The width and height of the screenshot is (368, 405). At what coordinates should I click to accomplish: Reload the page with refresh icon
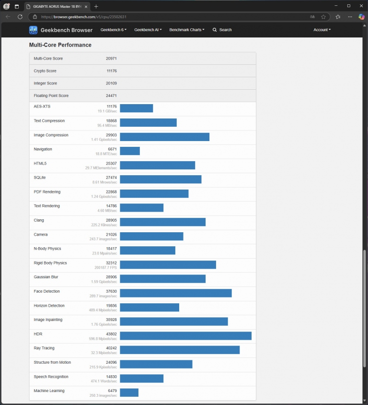[20, 17]
